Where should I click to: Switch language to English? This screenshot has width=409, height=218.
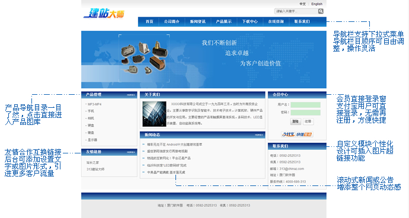click(x=317, y=4)
